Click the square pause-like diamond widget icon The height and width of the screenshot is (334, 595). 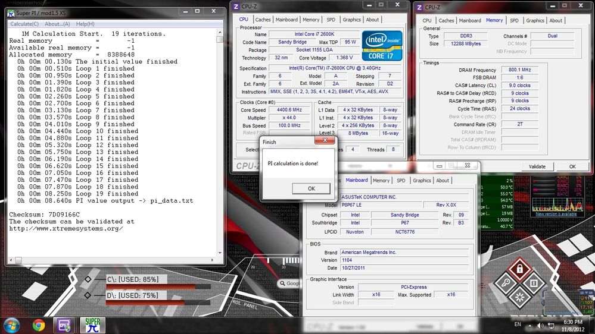click(534, 283)
